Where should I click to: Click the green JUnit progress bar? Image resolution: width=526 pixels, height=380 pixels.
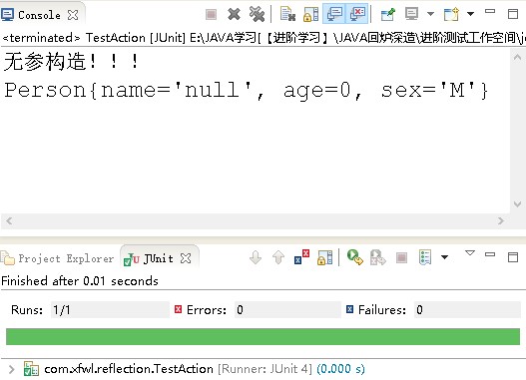tap(263, 336)
